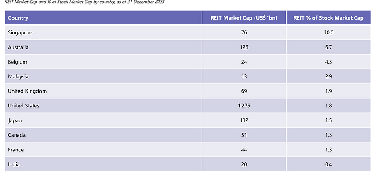This screenshot has height=171, width=372.
Task: Click Australia's 126 market cap value
Action: 244,47
